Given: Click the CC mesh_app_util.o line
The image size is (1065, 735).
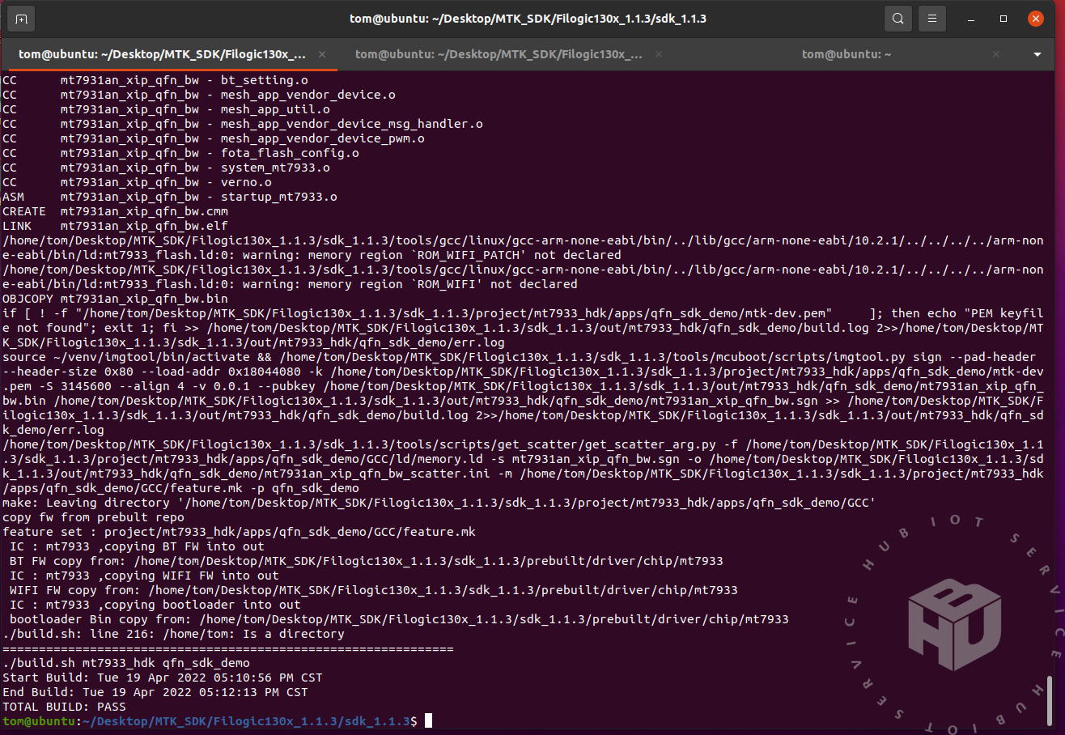Looking at the screenshot, I should pyautogui.click(x=166, y=109).
